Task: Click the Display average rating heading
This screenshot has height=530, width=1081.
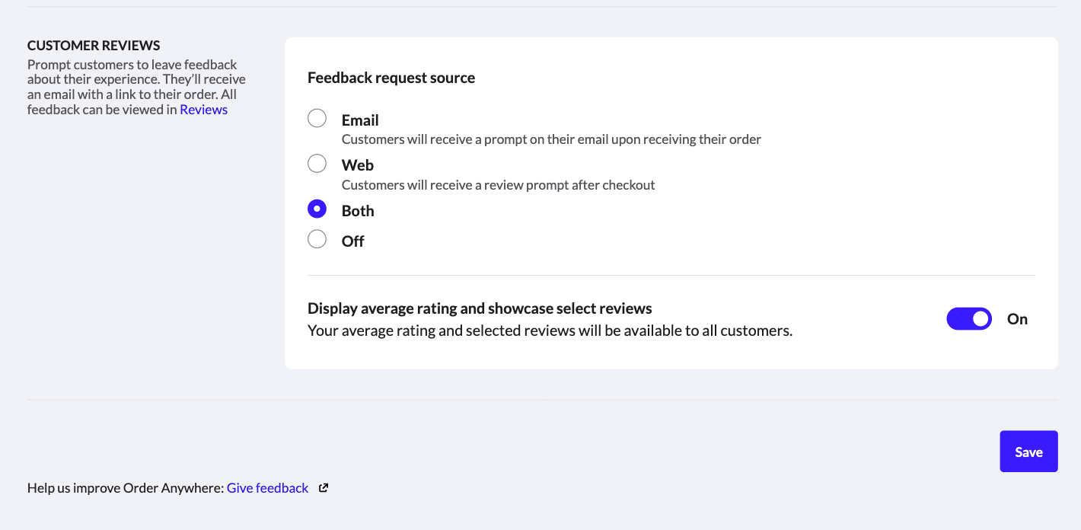Action: coord(480,308)
